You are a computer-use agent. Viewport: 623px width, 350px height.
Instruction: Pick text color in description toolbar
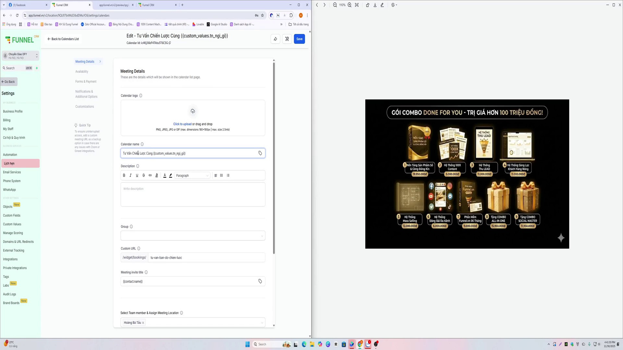point(165,175)
